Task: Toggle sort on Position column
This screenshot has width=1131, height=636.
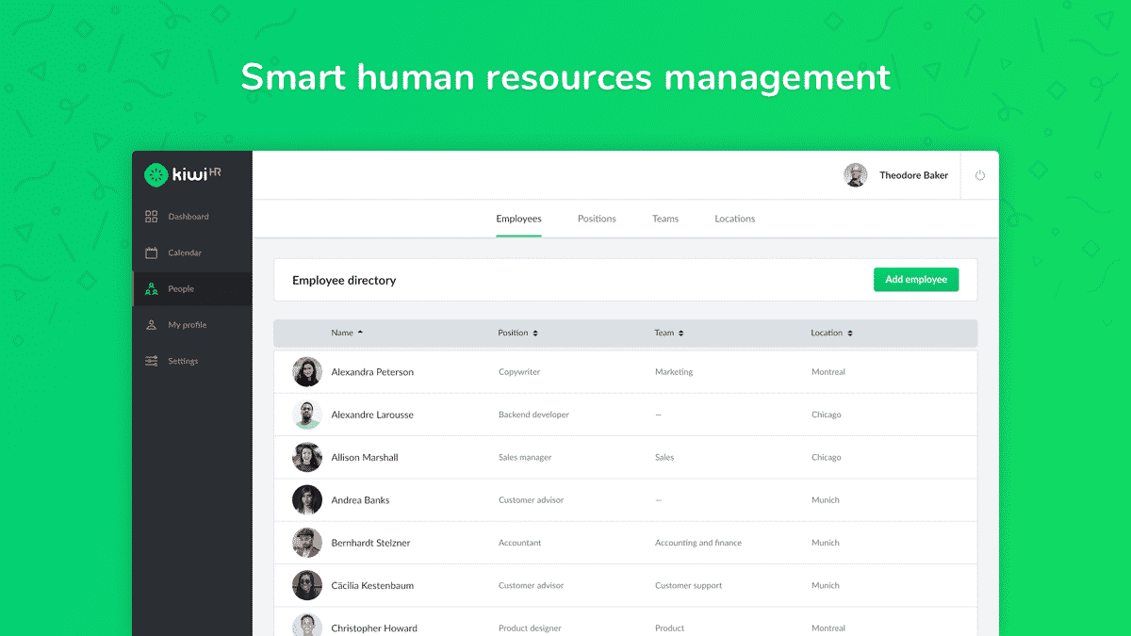Action: 535,334
